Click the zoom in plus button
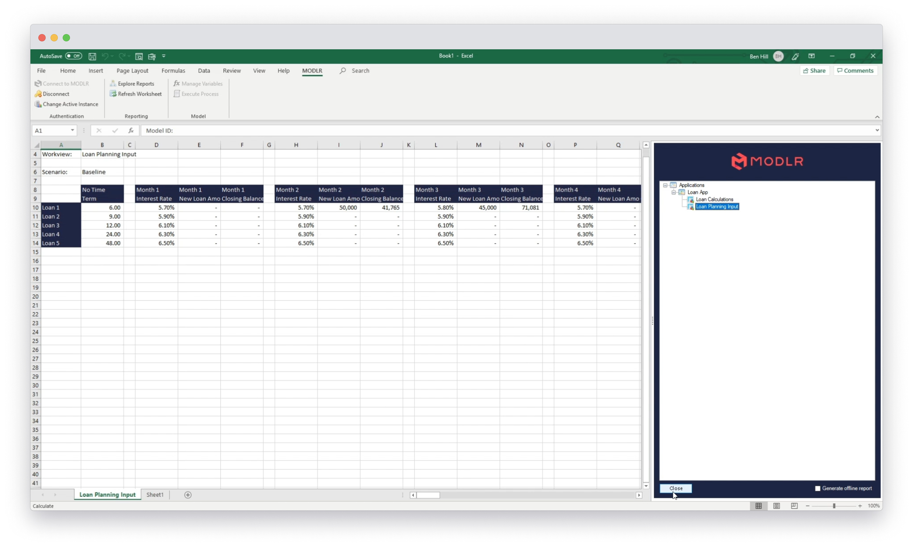Screen dimensions: 913x547 pyautogui.click(x=860, y=506)
